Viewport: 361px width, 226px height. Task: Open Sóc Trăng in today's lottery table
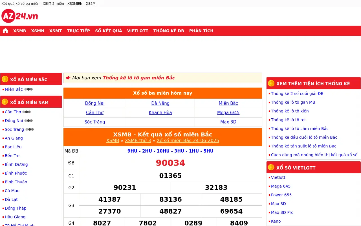pyautogui.click(x=95, y=122)
